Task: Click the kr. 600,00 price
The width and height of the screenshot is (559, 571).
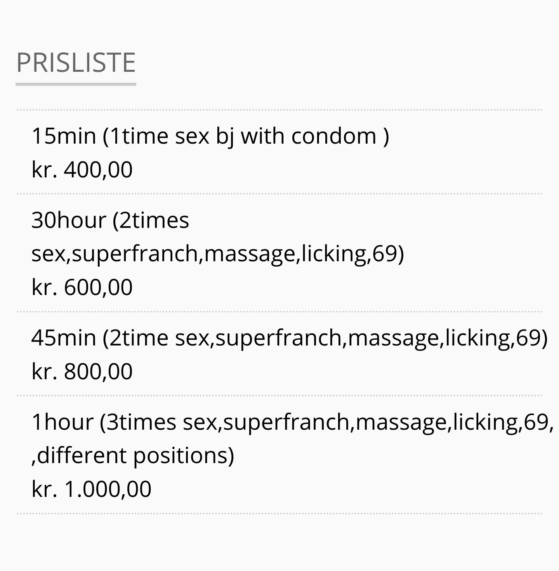Action: click(82, 288)
